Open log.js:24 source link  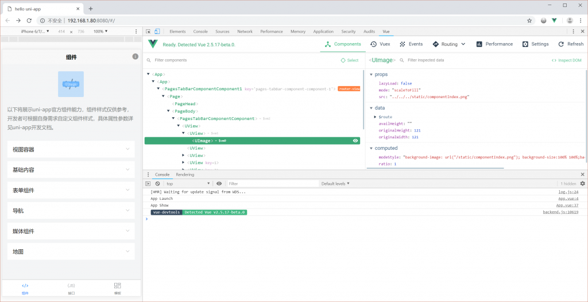click(x=568, y=192)
